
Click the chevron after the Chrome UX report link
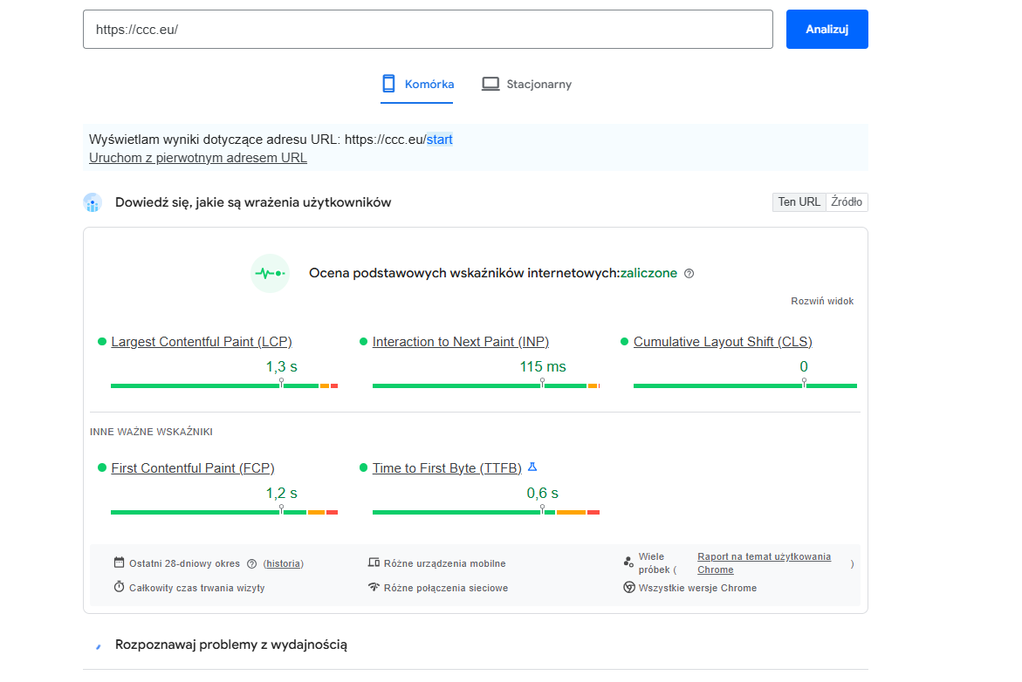[852, 564]
